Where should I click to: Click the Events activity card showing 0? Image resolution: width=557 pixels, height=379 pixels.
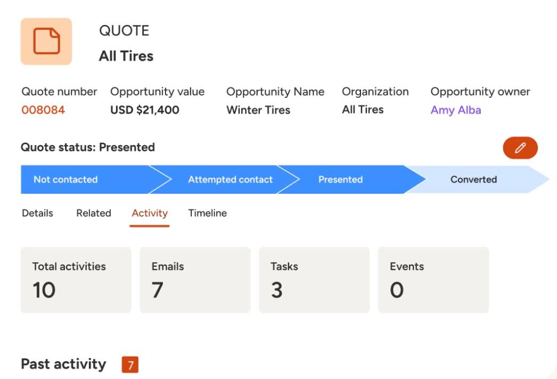click(433, 279)
